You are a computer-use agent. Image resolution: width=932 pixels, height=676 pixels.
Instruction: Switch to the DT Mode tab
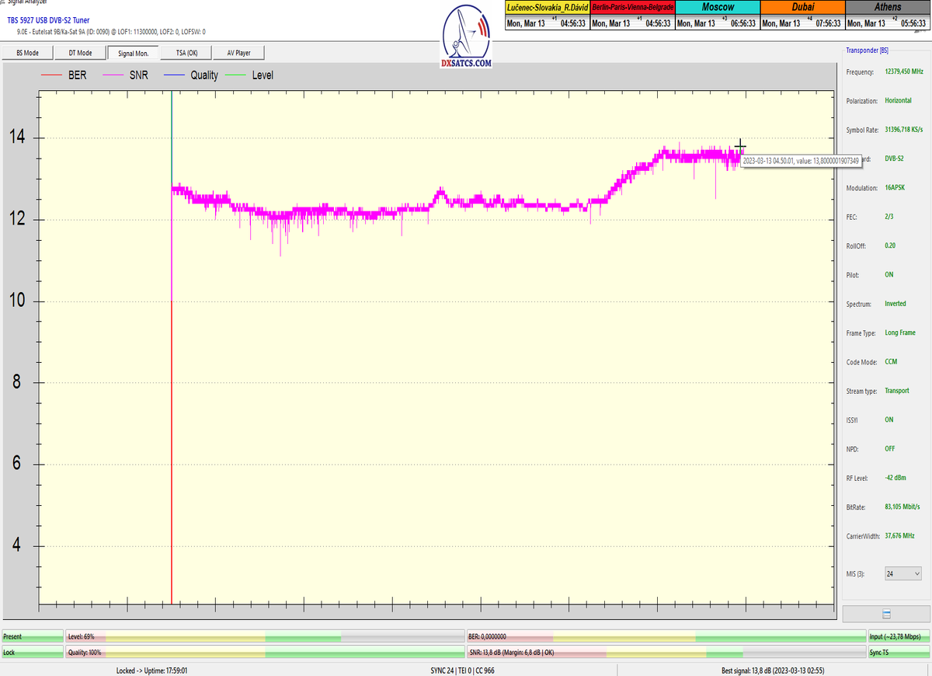(x=80, y=53)
